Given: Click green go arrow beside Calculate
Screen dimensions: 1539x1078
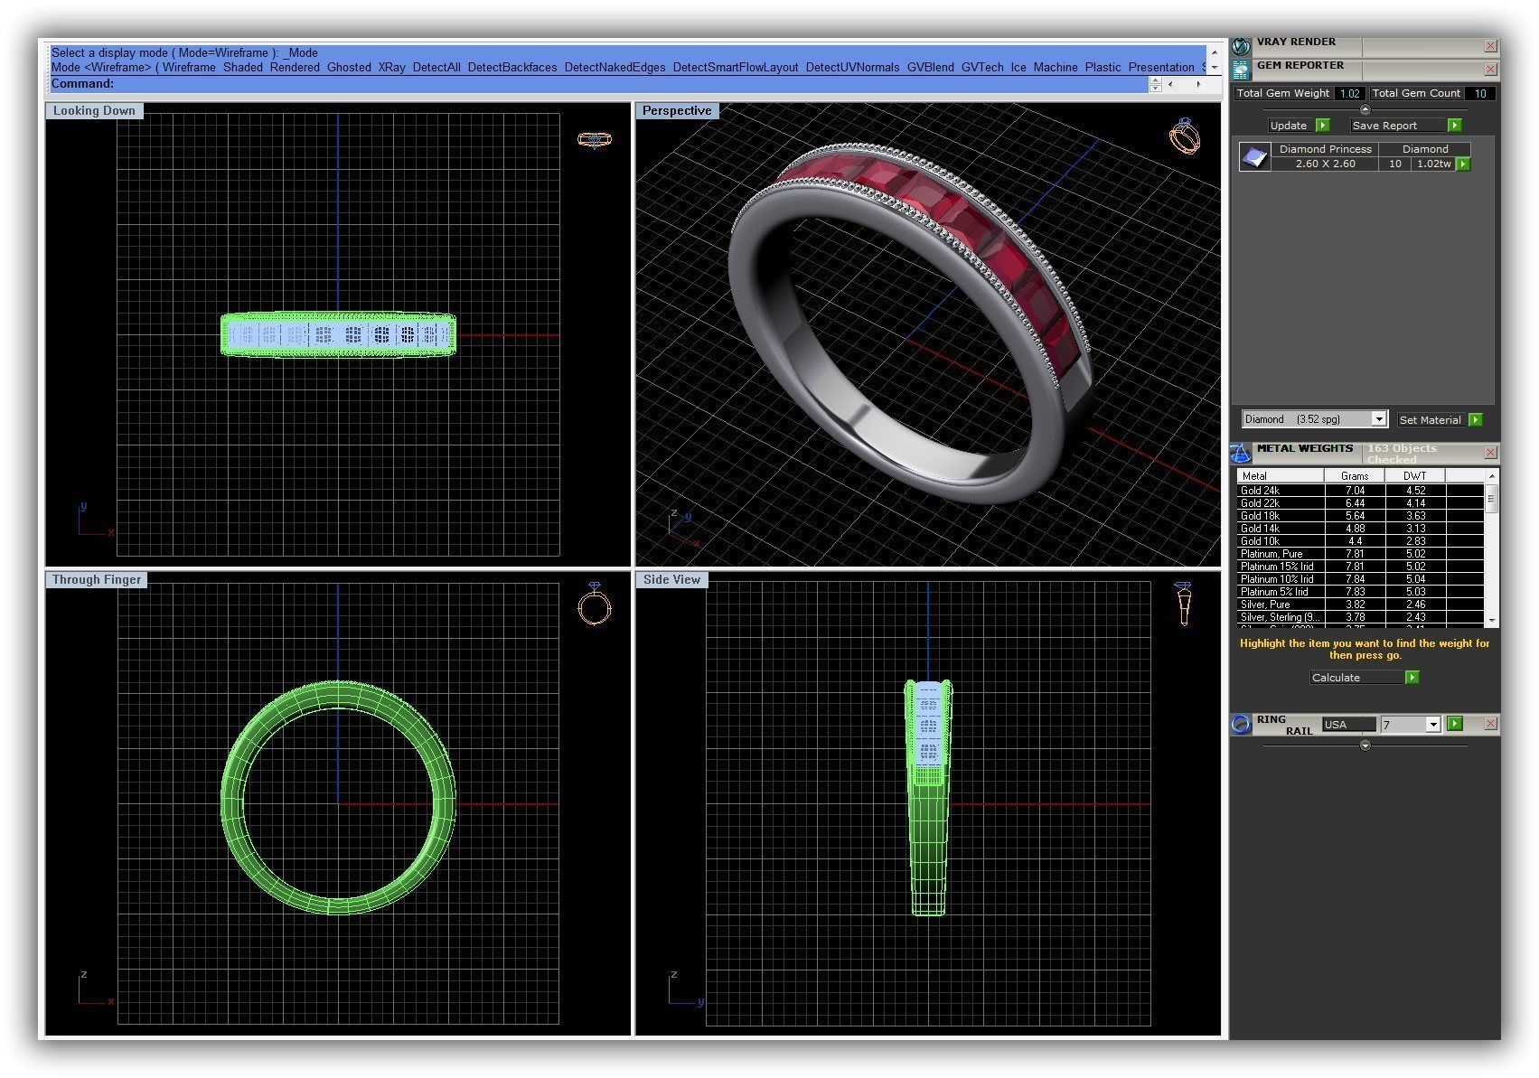Looking at the screenshot, I should click(x=1412, y=678).
